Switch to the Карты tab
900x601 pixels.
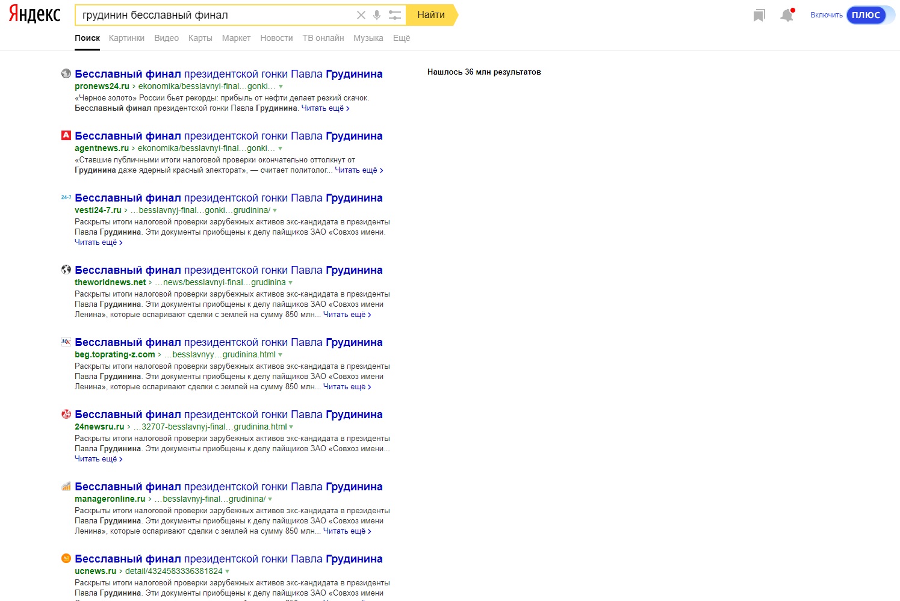200,38
